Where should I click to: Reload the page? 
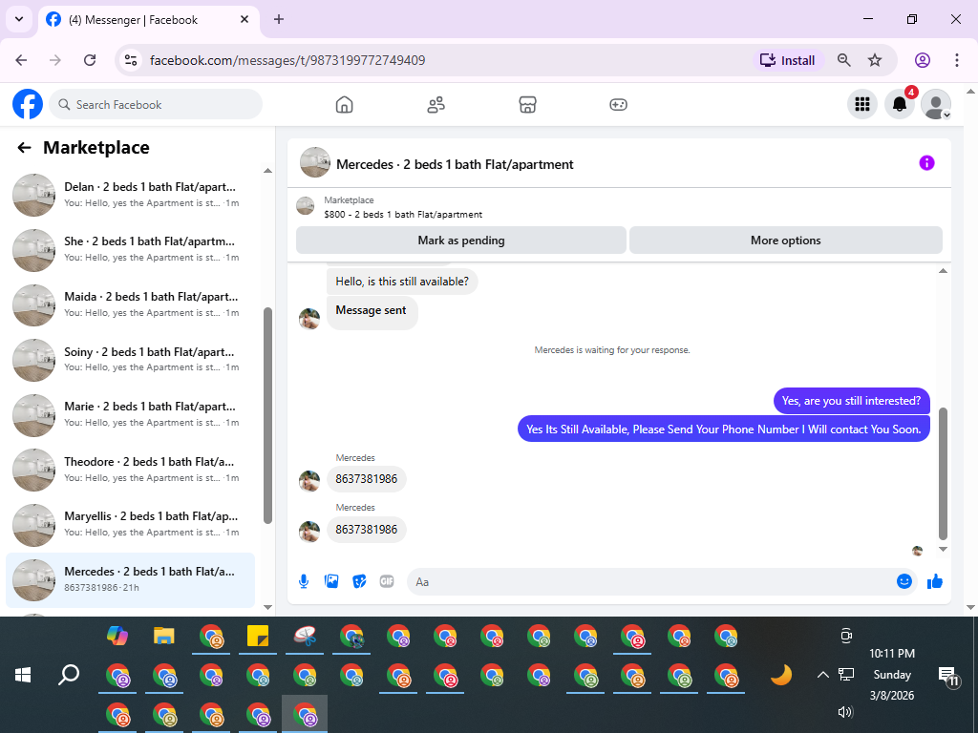pyautogui.click(x=90, y=60)
